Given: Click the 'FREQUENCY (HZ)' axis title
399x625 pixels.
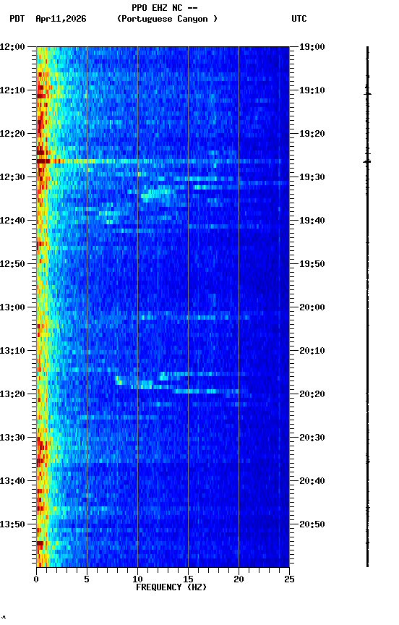Looking at the screenshot, I should 171,587.
